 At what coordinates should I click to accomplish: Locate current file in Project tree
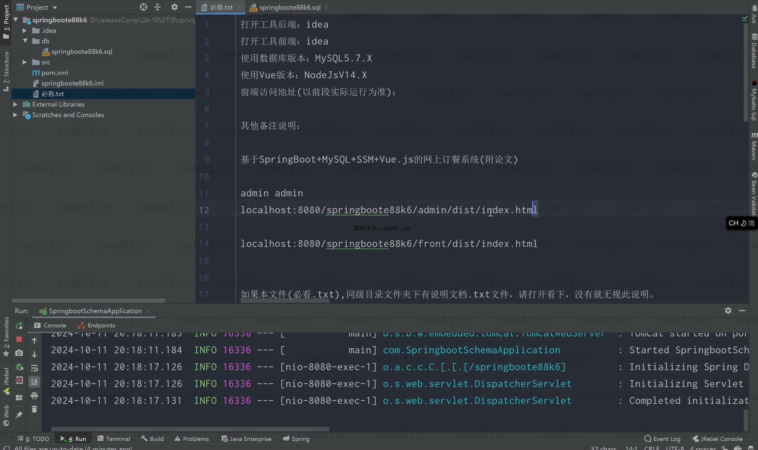coord(143,7)
